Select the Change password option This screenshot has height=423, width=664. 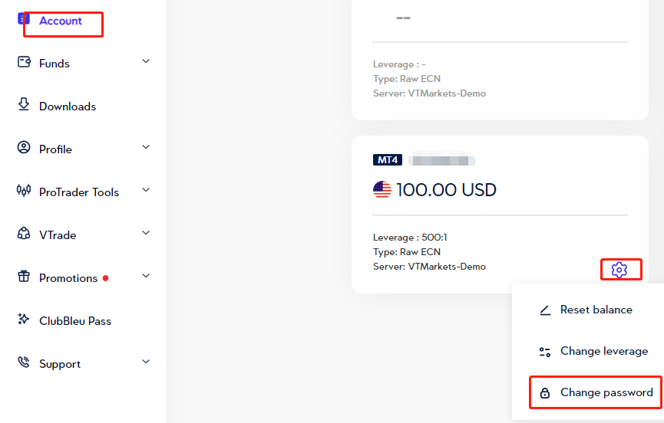point(606,392)
